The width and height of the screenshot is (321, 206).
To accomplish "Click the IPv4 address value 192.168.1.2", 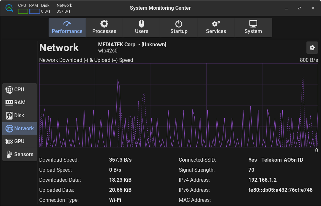I will point(262,180).
